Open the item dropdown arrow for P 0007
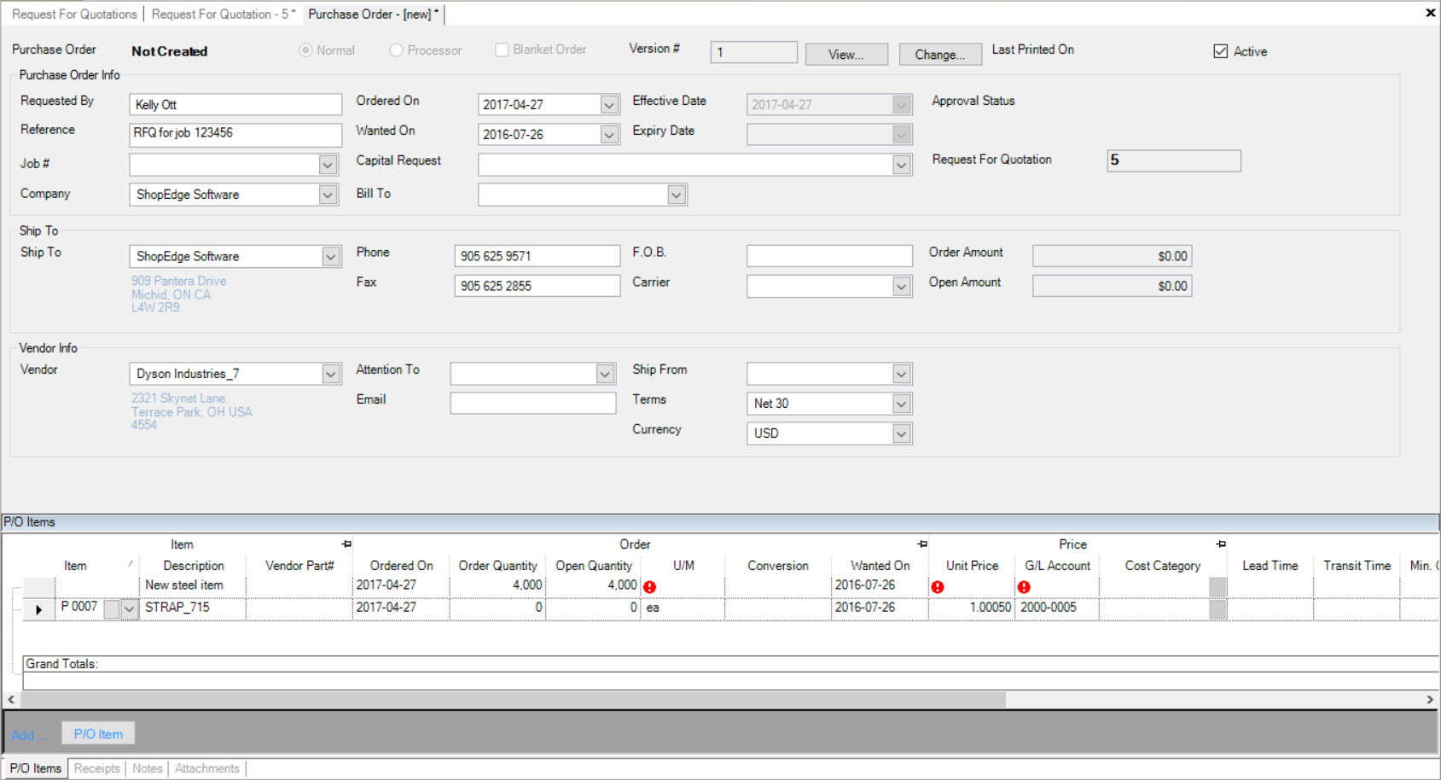This screenshot has width=1441, height=780. (129, 609)
